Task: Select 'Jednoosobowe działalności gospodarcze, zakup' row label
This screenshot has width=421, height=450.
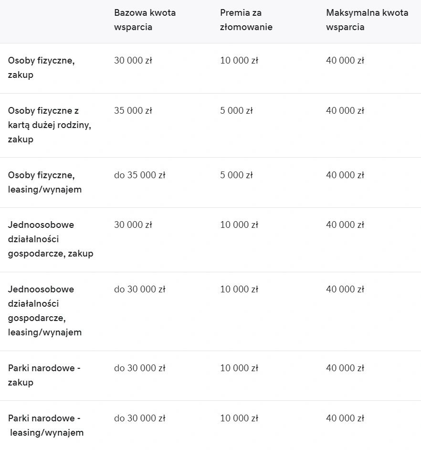Action: coord(51,239)
